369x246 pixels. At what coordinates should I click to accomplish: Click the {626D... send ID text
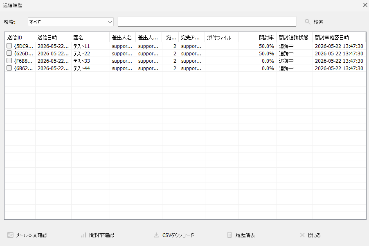(23, 54)
